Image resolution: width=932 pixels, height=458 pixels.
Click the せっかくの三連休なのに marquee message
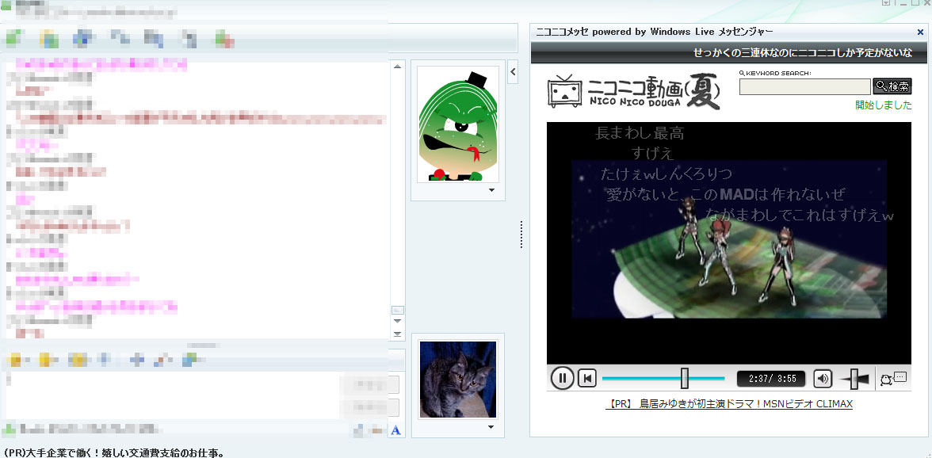tap(802, 53)
